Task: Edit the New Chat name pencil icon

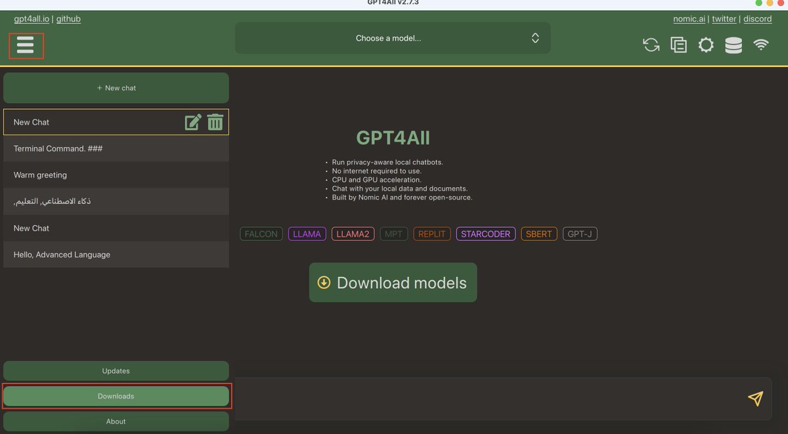Action: 193,122
